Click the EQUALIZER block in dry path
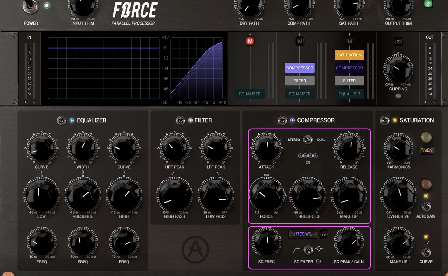The width and height of the screenshot is (448, 276). [250, 94]
